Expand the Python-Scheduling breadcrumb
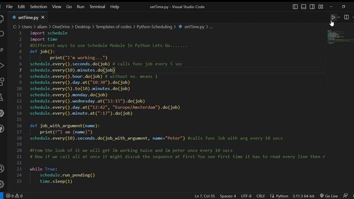 [x=154, y=27]
